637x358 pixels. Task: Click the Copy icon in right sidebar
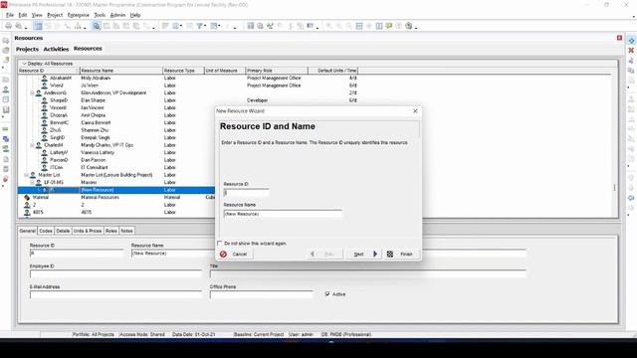coord(631,71)
